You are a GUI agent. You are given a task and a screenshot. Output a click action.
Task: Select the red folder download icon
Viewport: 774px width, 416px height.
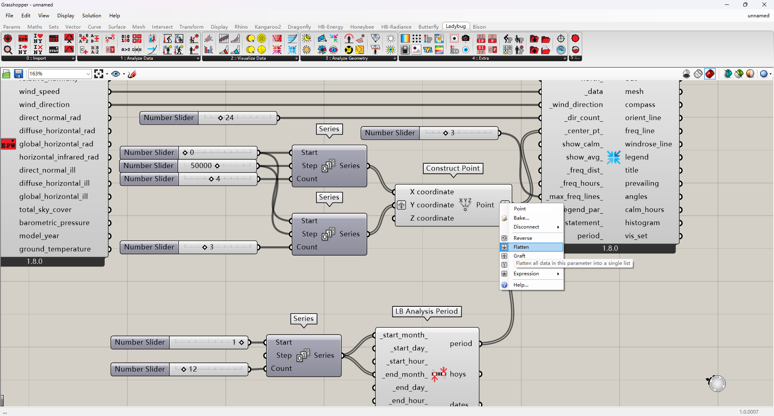pyautogui.click(x=534, y=39)
